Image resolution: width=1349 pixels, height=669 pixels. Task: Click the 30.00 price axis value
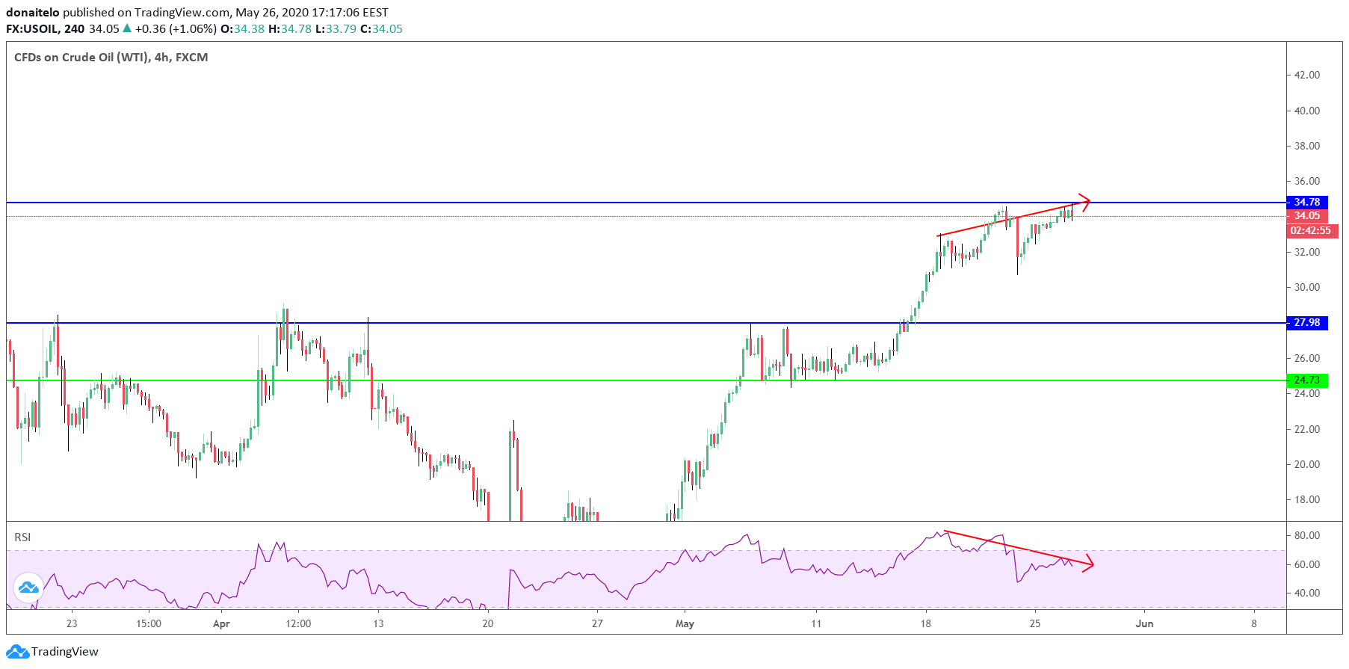pyautogui.click(x=1307, y=287)
